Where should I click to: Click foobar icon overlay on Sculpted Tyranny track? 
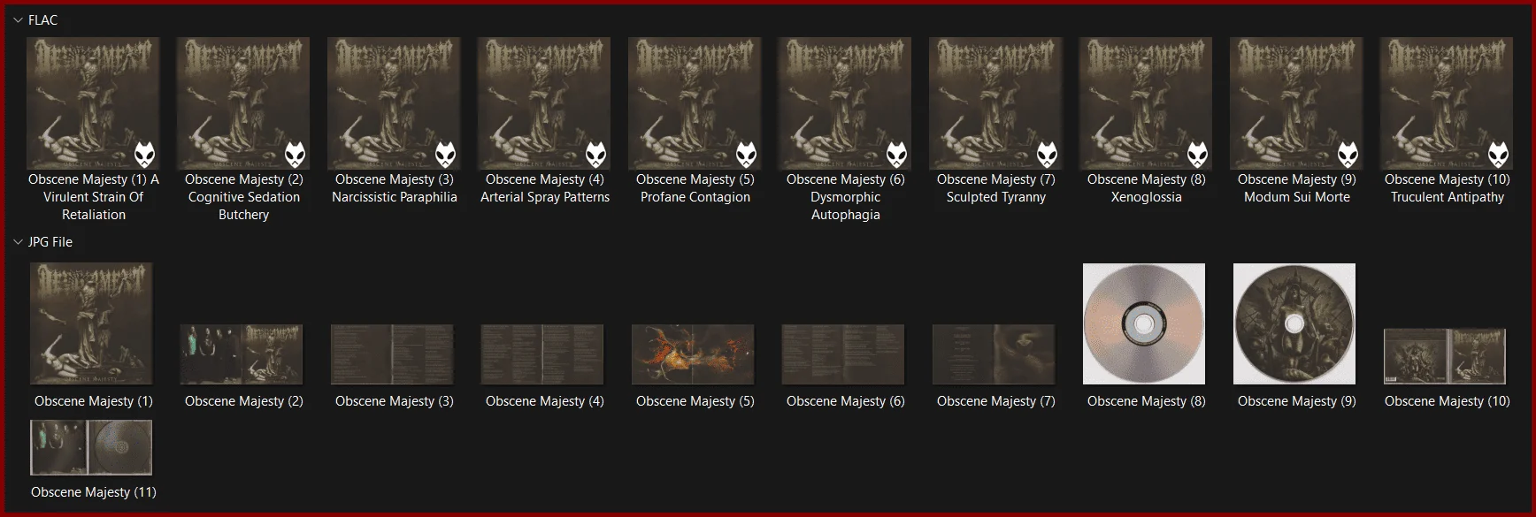point(1048,155)
